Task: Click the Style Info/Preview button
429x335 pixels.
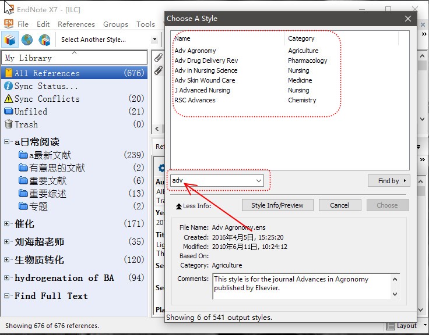Action: point(277,205)
